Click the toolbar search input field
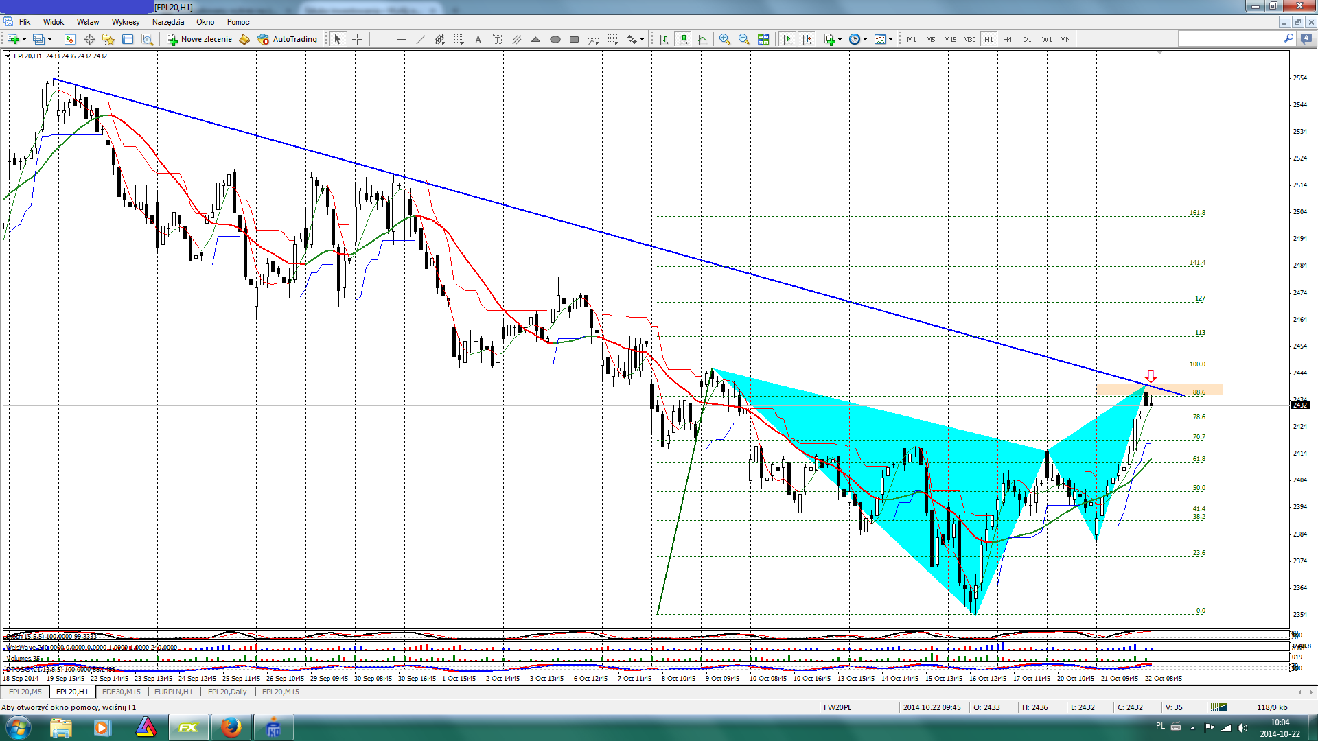Viewport: 1318px width, 741px height. point(1229,39)
